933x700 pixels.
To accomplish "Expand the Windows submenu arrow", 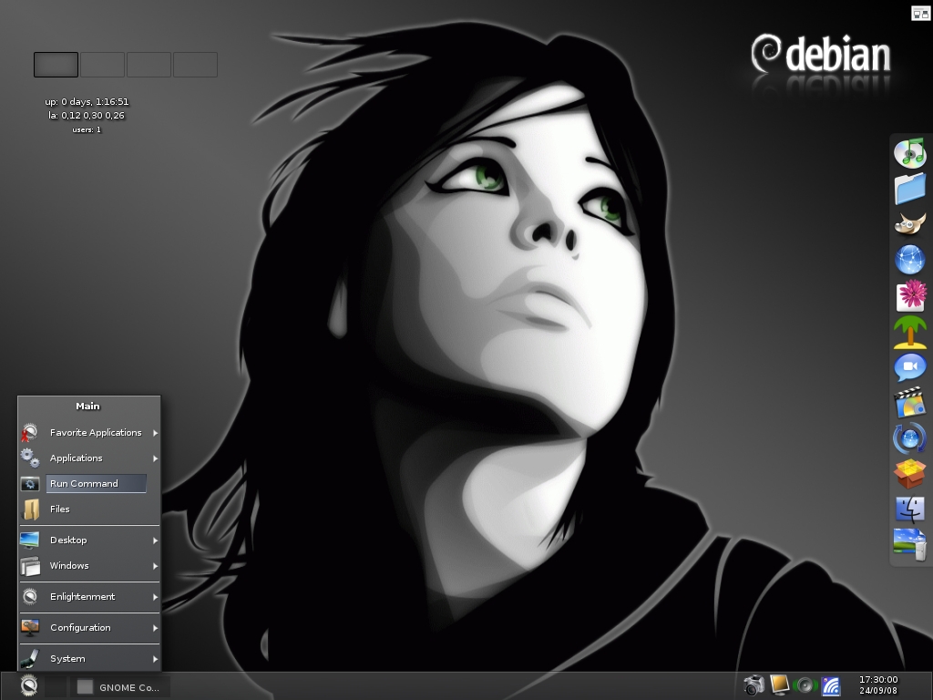I will click(155, 566).
